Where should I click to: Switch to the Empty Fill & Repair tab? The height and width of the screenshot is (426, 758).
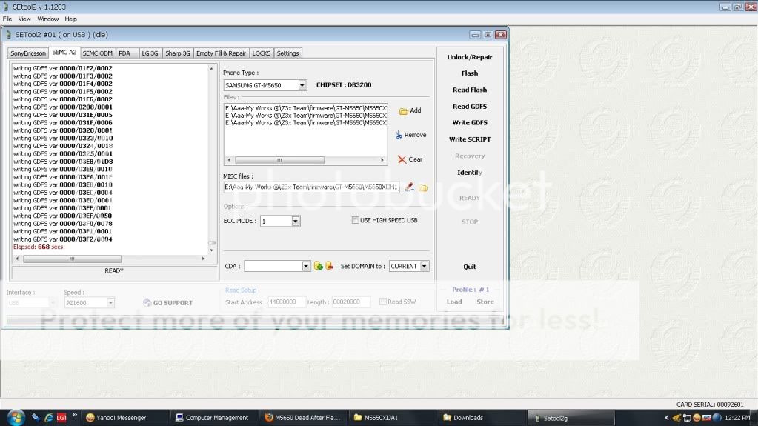coord(221,53)
